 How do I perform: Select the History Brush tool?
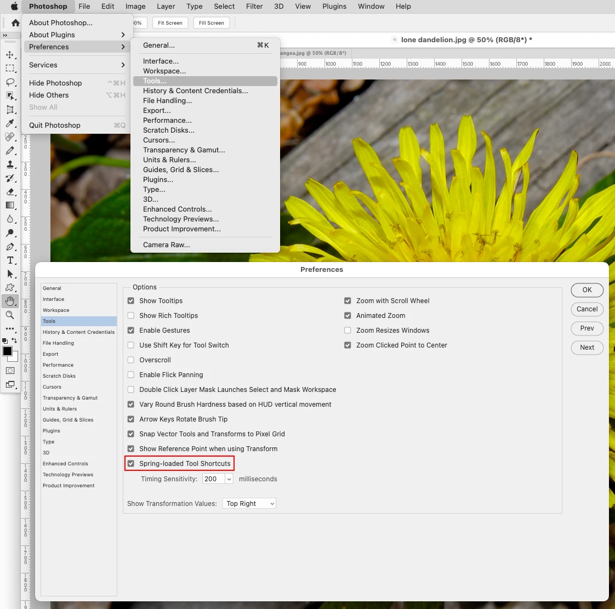(x=10, y=178)
